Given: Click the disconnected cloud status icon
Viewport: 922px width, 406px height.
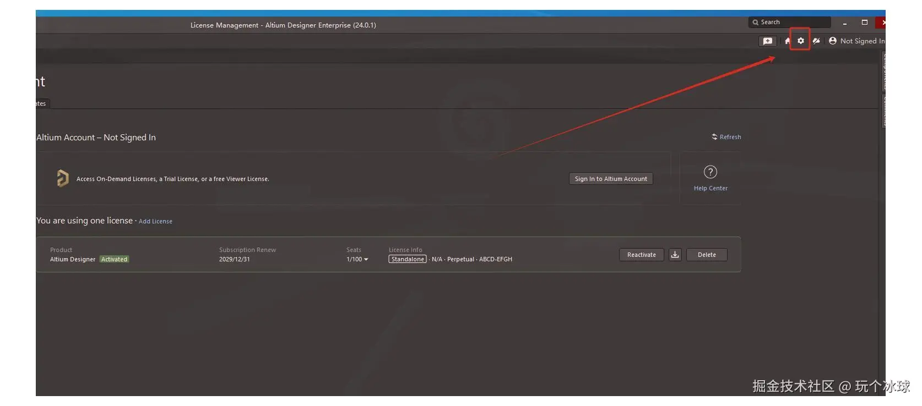Looking at the screenshot, I should click(x=816, y=41).
